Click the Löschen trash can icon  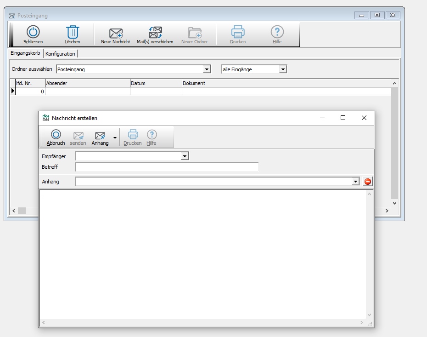73,32
